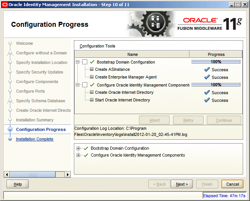Click the gears banner graphic in header
This screenshot has width=250, height=201.
pyautogui.click(x=151, y=24)
